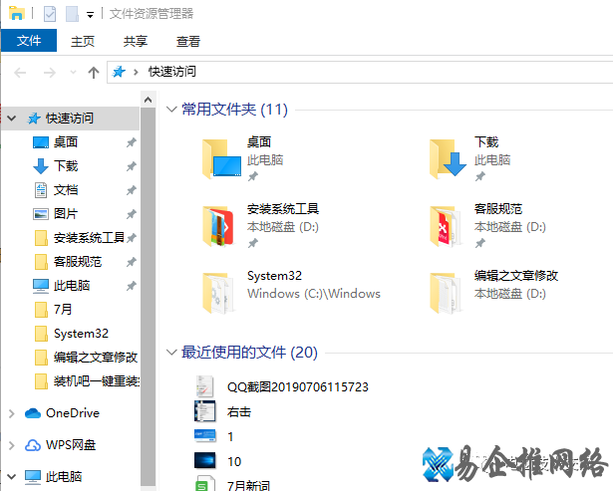Open 编辑之文章修改 folder in main pane
Viewport: 613px width, 491px height.
(x=449, y=291)
